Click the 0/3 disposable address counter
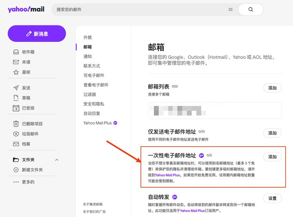Image resolution: width=293 pixels, height=217 pixels. click(209, 155)
